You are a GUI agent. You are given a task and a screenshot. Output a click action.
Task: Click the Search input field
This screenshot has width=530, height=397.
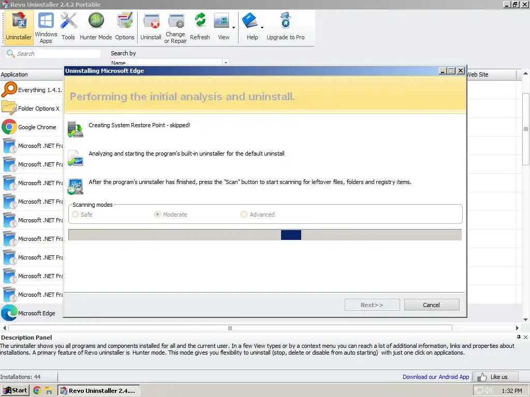pyautogui.click(x=57, y=54)
